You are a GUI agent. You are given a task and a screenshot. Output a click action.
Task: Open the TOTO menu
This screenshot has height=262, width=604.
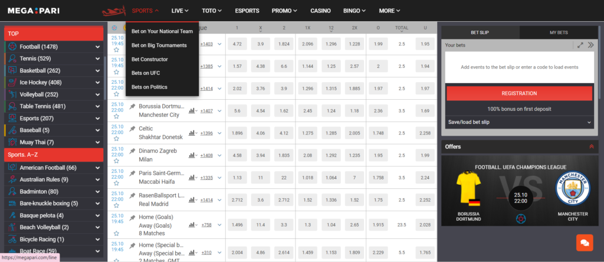212,11
